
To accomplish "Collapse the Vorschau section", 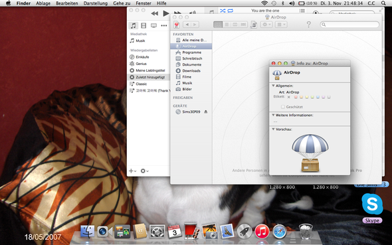I will click(274, 129).
